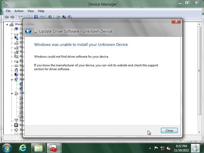Click the blue question mark Help toolbar icon

pos(36,17)
